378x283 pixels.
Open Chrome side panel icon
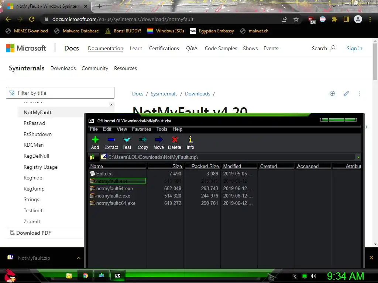tap(346, 19)
